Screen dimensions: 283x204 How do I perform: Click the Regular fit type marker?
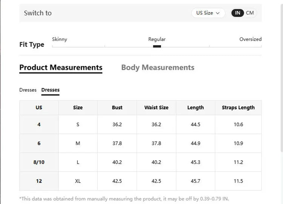point(157,46)
